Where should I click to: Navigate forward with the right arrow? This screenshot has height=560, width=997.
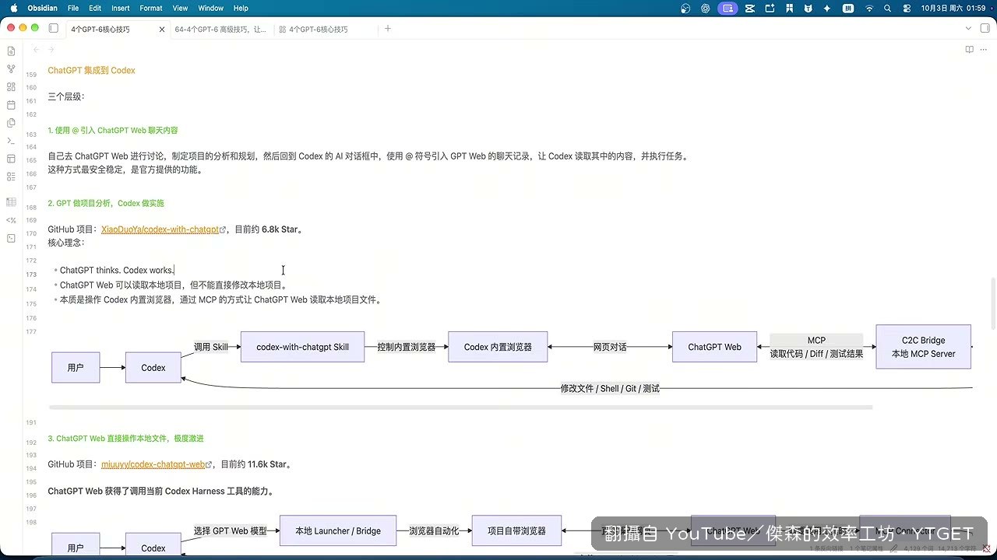tap(51, 50)
